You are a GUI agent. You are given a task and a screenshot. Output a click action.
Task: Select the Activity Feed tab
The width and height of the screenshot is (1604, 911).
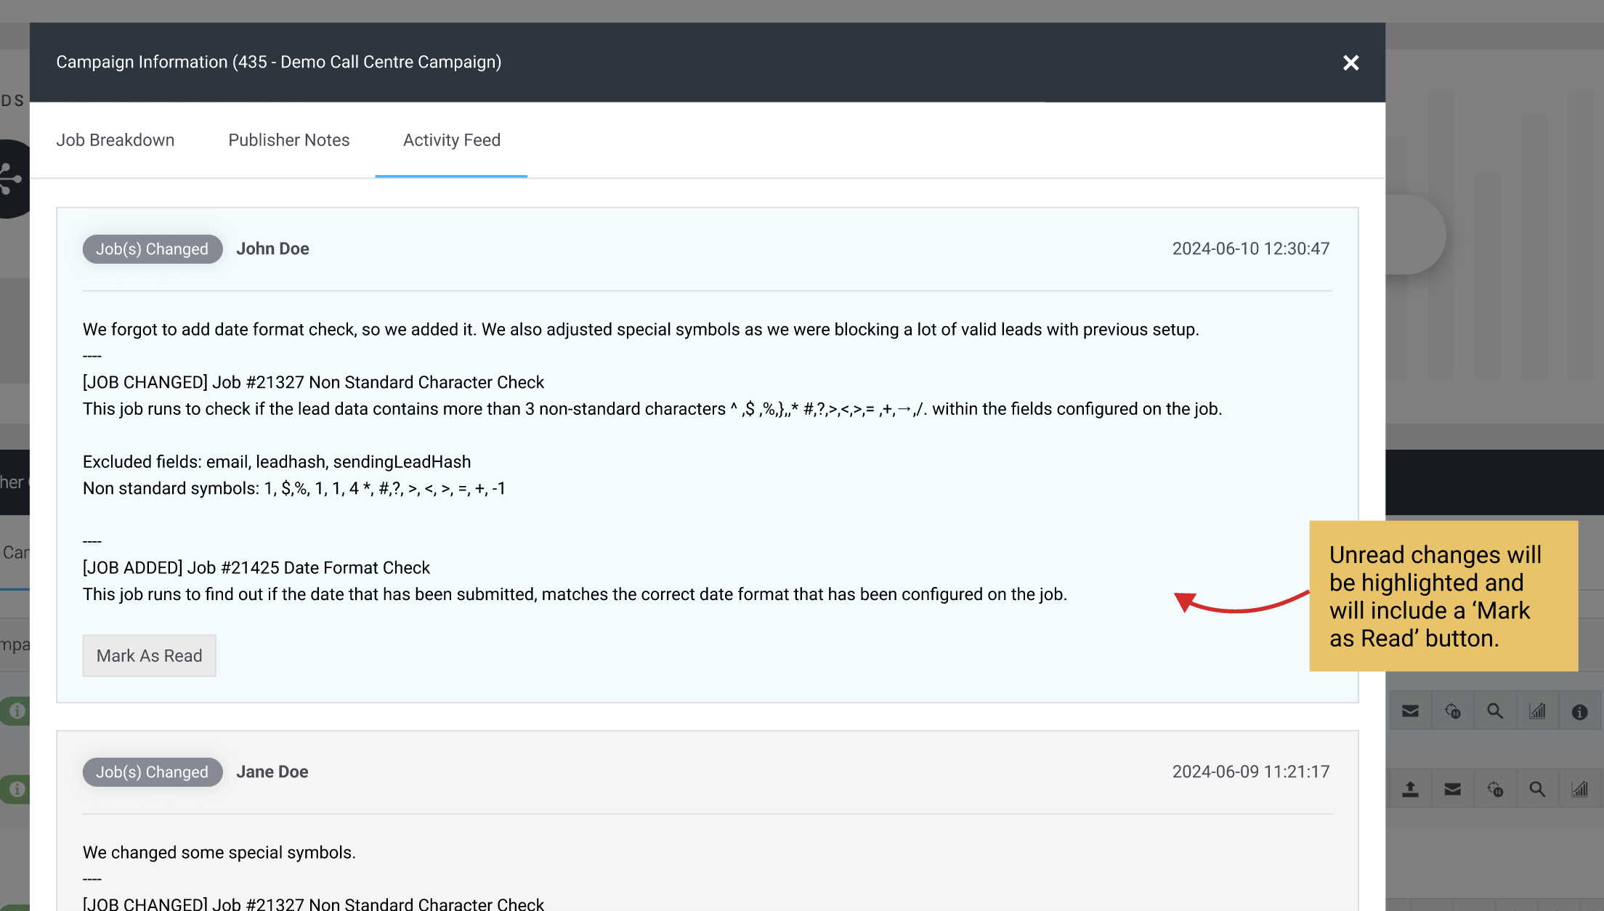click(x=452, y=140)
